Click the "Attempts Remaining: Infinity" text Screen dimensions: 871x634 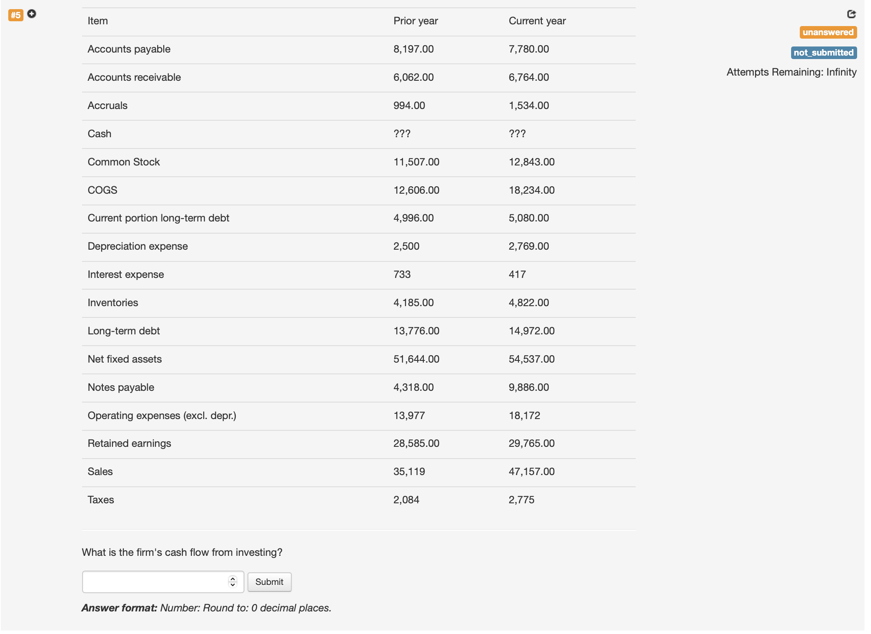coord(792,72)
